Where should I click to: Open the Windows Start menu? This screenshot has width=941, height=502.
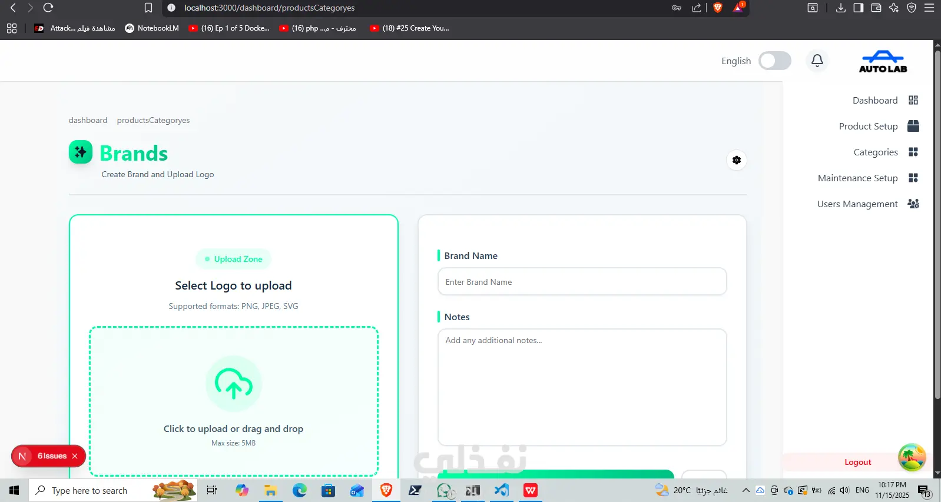tap(14, 490)
